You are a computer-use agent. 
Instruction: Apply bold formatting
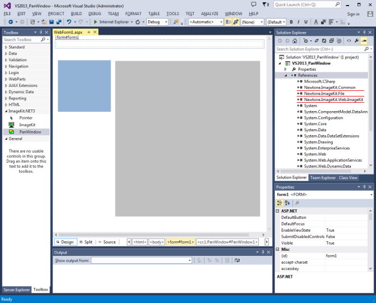(291, 22)
